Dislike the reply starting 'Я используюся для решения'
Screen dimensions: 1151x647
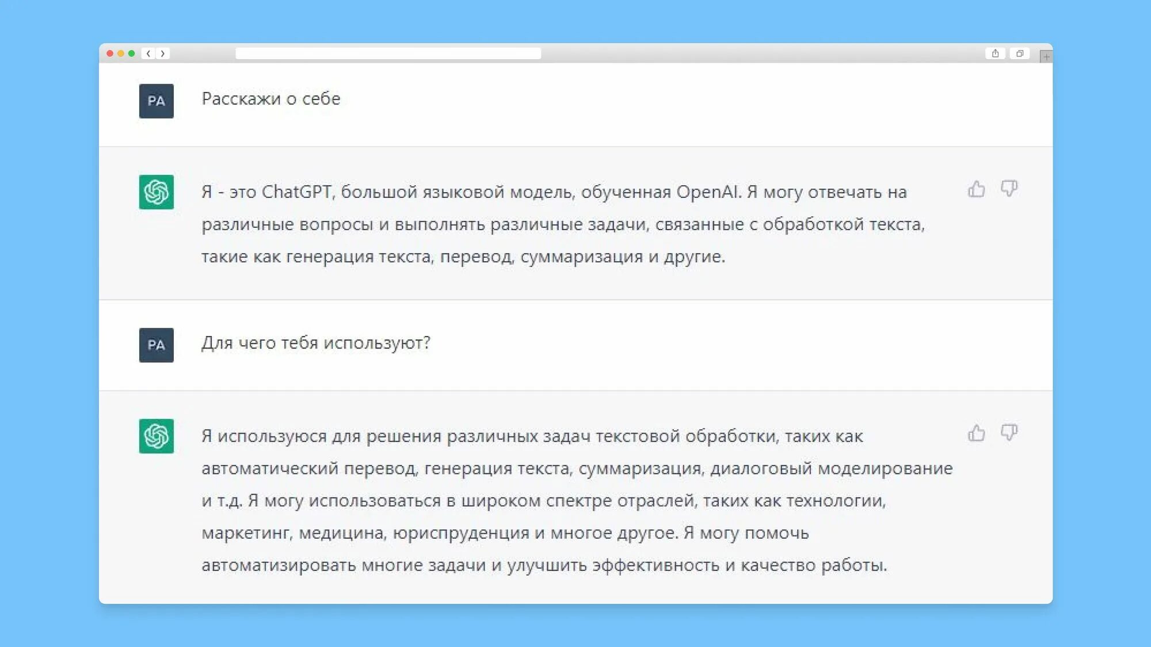[1009, 432]
